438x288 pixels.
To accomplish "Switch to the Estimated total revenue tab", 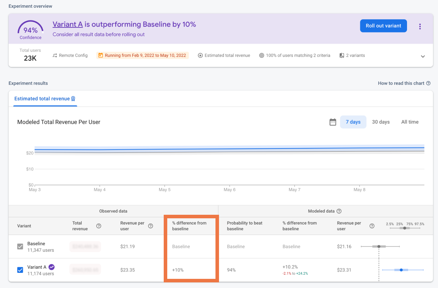I will [45, 99].
